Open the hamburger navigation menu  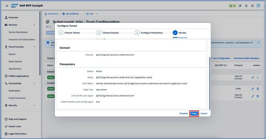[7, 6]
